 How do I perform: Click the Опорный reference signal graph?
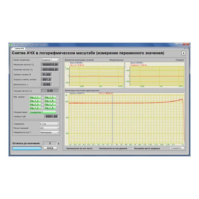pos(154,75)
